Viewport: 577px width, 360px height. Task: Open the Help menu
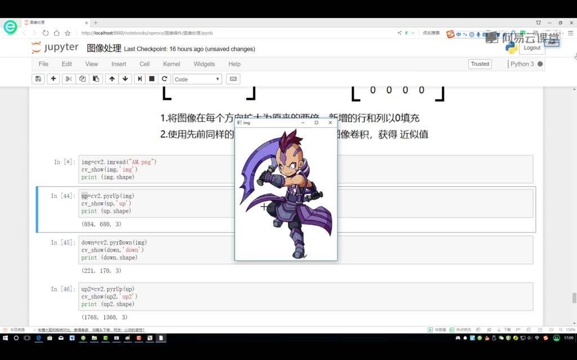coord(234,64)
